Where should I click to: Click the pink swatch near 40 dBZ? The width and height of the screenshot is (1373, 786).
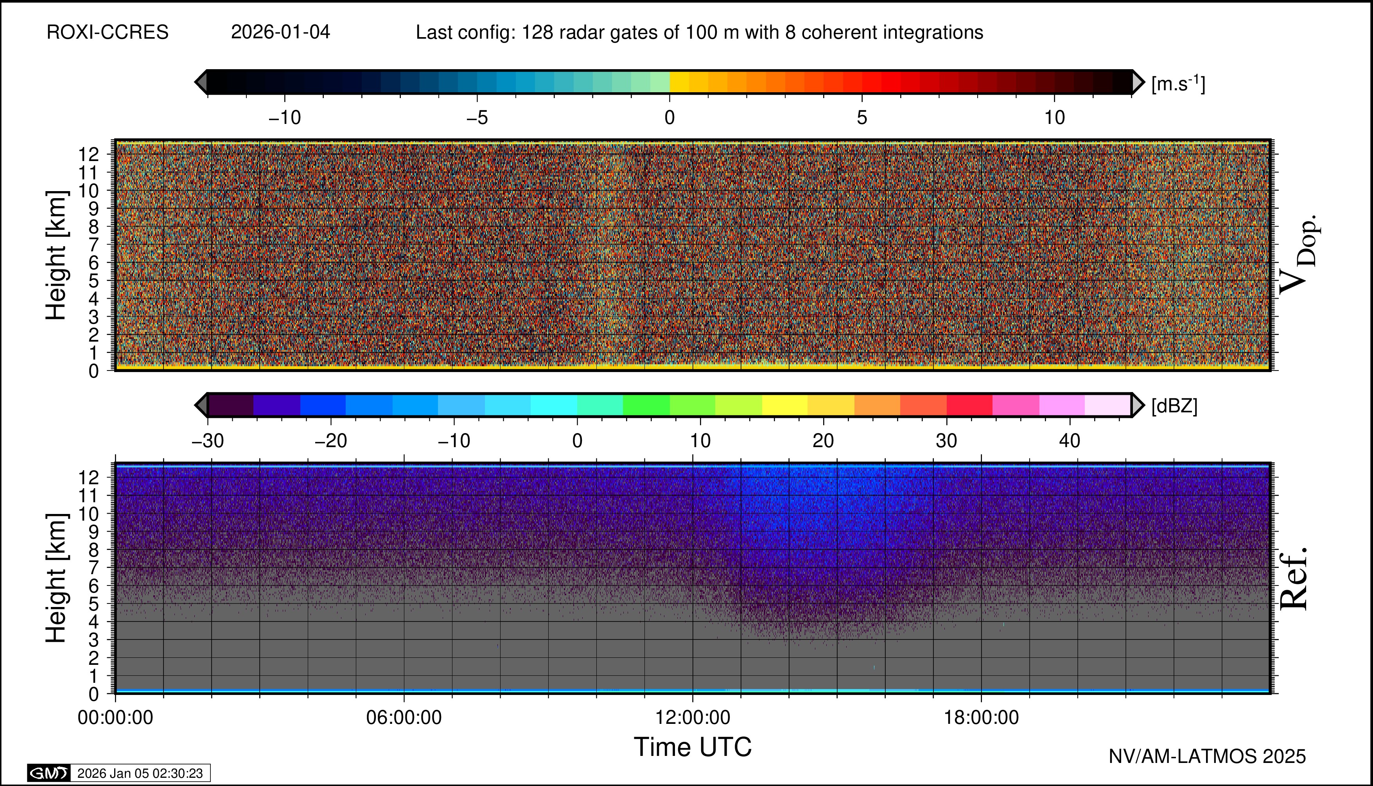[1061, 405]
